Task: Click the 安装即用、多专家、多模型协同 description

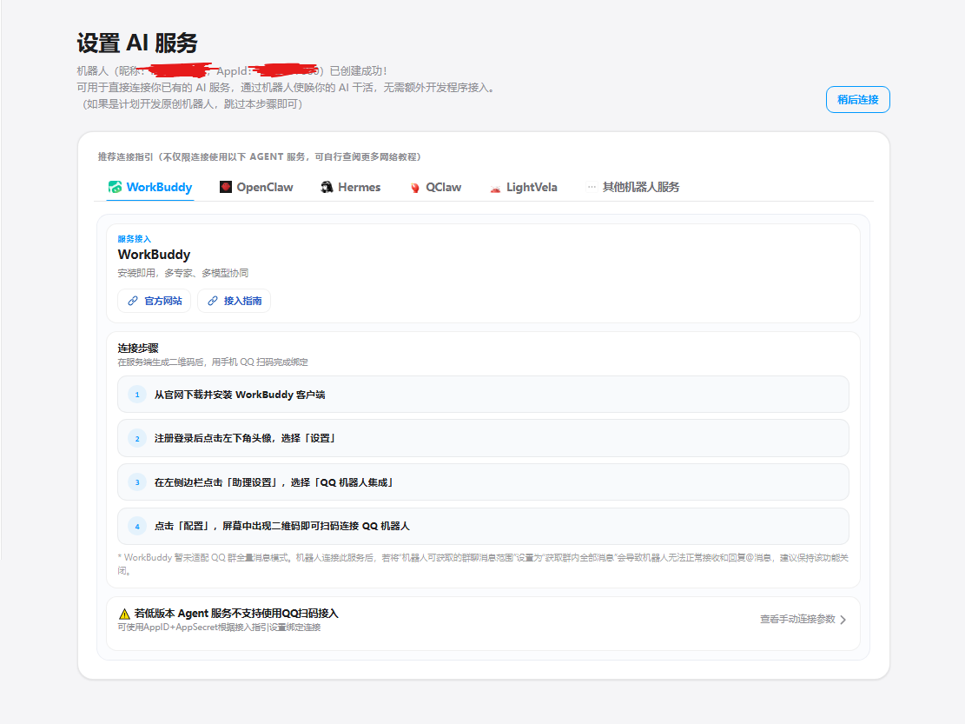Action: point(182,273)
